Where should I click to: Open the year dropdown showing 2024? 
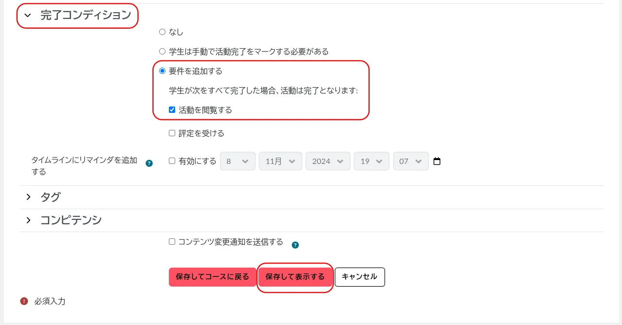328,161
